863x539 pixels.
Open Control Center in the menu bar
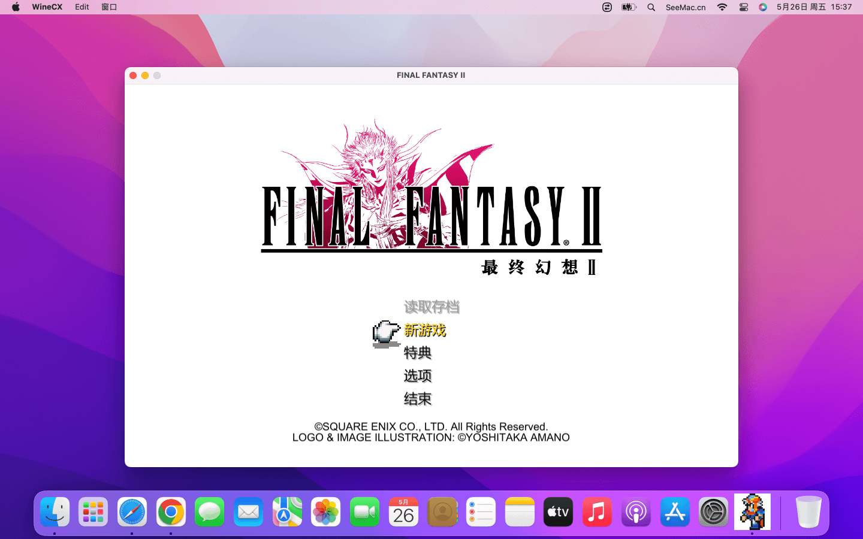coord(744,7)
